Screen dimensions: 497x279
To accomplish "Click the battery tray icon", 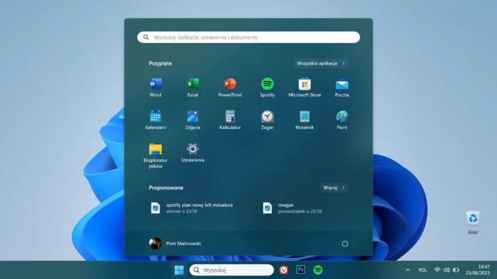I will (456, 270).
